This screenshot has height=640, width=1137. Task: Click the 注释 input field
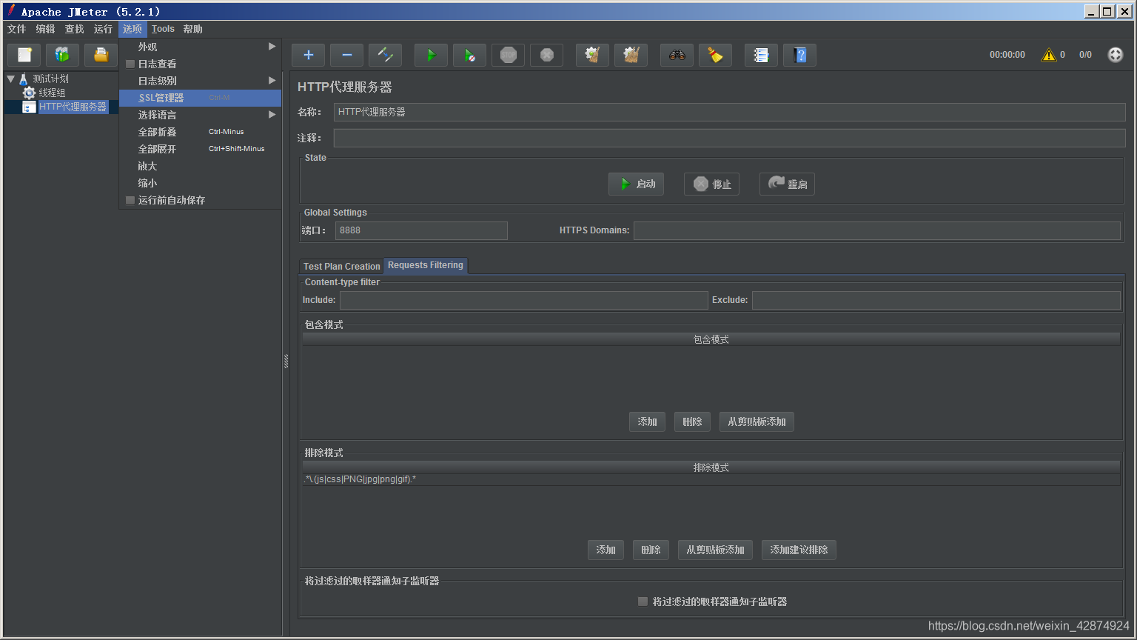click(x=729, y=138)
